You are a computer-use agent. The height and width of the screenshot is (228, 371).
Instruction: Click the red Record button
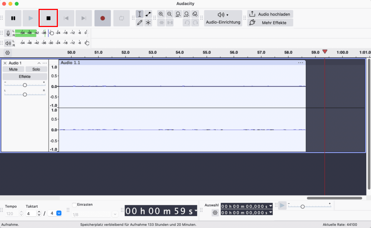(102, 18)
